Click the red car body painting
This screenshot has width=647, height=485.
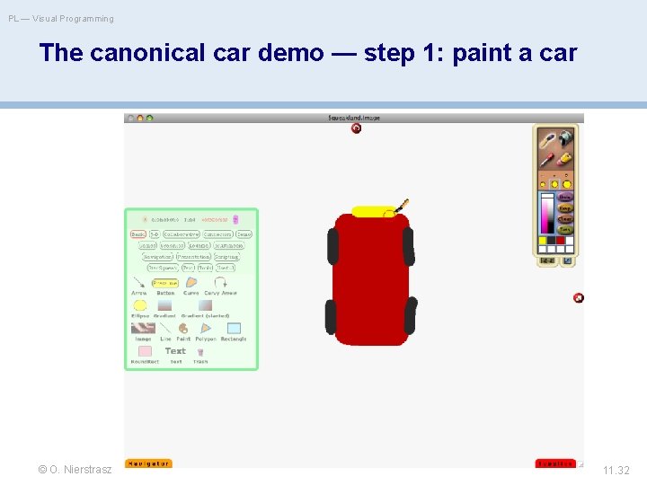tap(371, 280)
